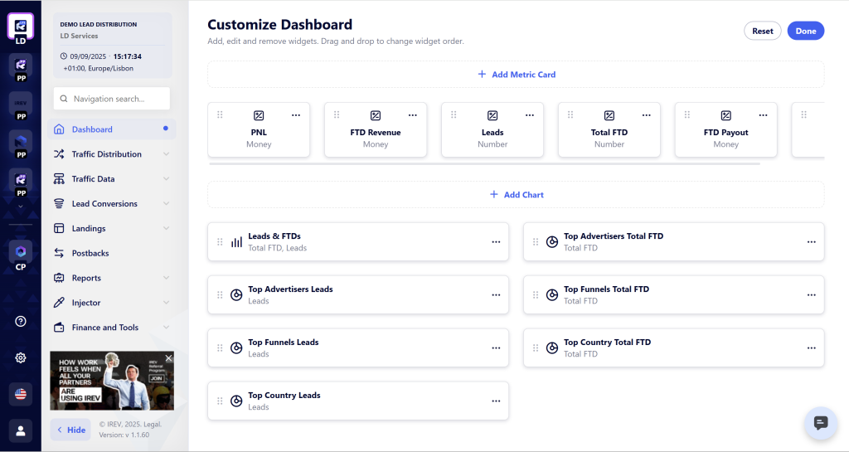Reset the dashboard layout

(762, 31)
